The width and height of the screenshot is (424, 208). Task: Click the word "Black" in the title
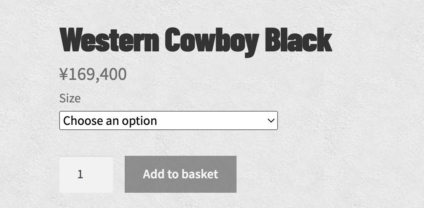(299, 40)
